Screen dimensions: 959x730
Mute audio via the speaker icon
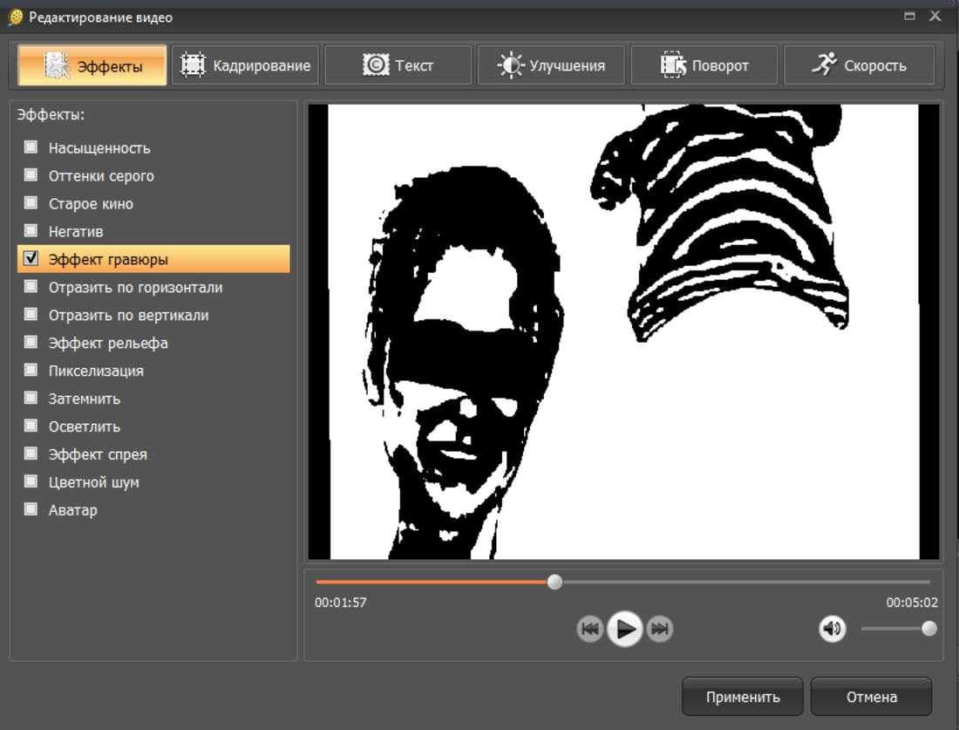pyautogui.click(x=833, y=629)
